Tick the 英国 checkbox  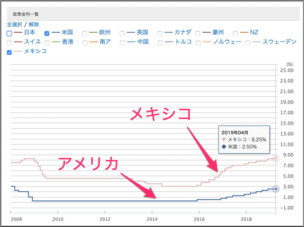(122, 34)
